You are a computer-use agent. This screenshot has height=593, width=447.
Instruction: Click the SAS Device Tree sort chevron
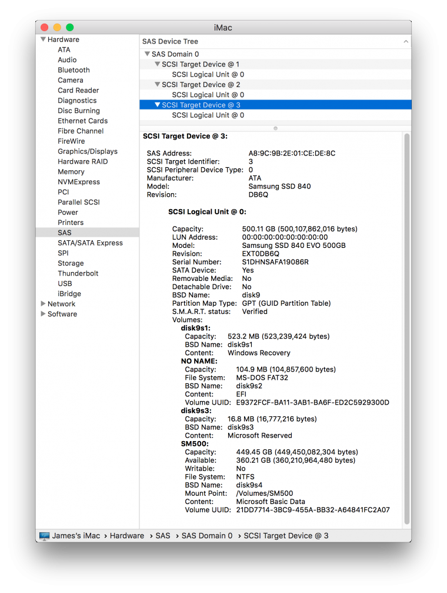coord(406,42)
